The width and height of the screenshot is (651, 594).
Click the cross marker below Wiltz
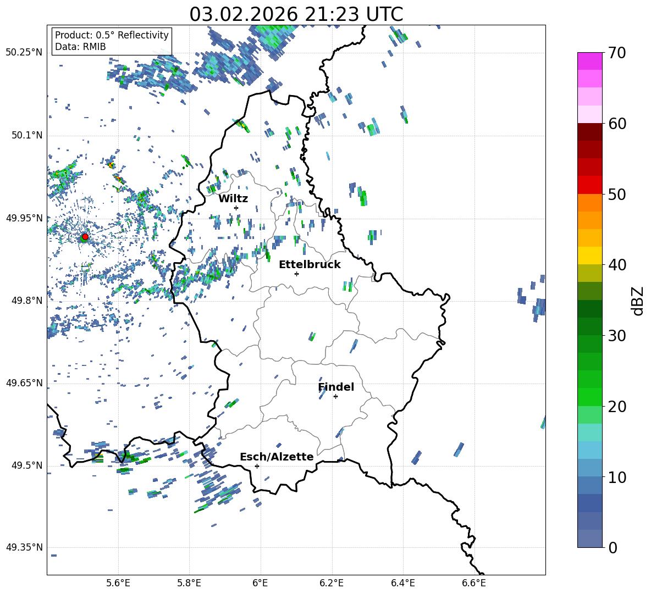(236, 208)
